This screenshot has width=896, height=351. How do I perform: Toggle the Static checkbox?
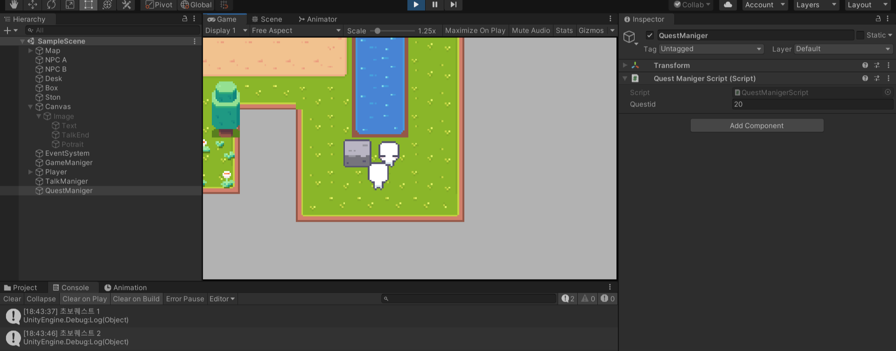860,35
